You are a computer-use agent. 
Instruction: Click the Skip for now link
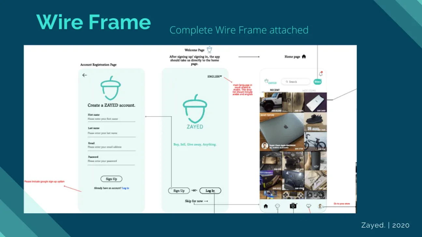[x=194, y=201]
